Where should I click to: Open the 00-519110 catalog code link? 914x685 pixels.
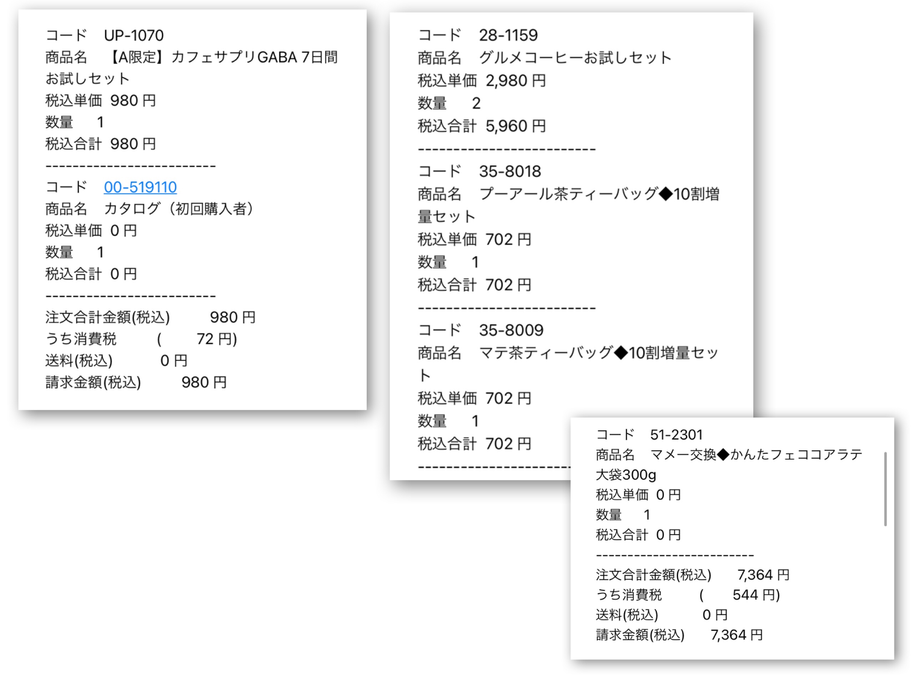pyautogui.click(x=139, y=187)
